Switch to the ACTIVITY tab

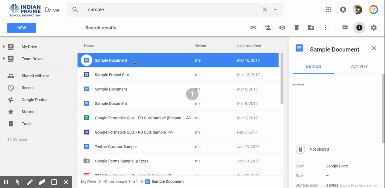(359, 66)
